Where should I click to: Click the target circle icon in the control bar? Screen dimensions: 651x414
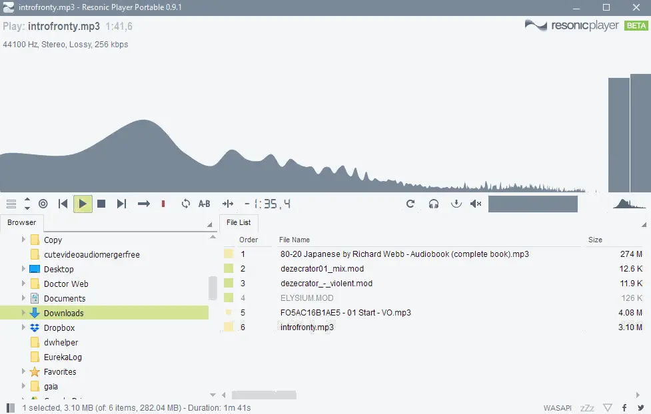(x=43, y=204)
